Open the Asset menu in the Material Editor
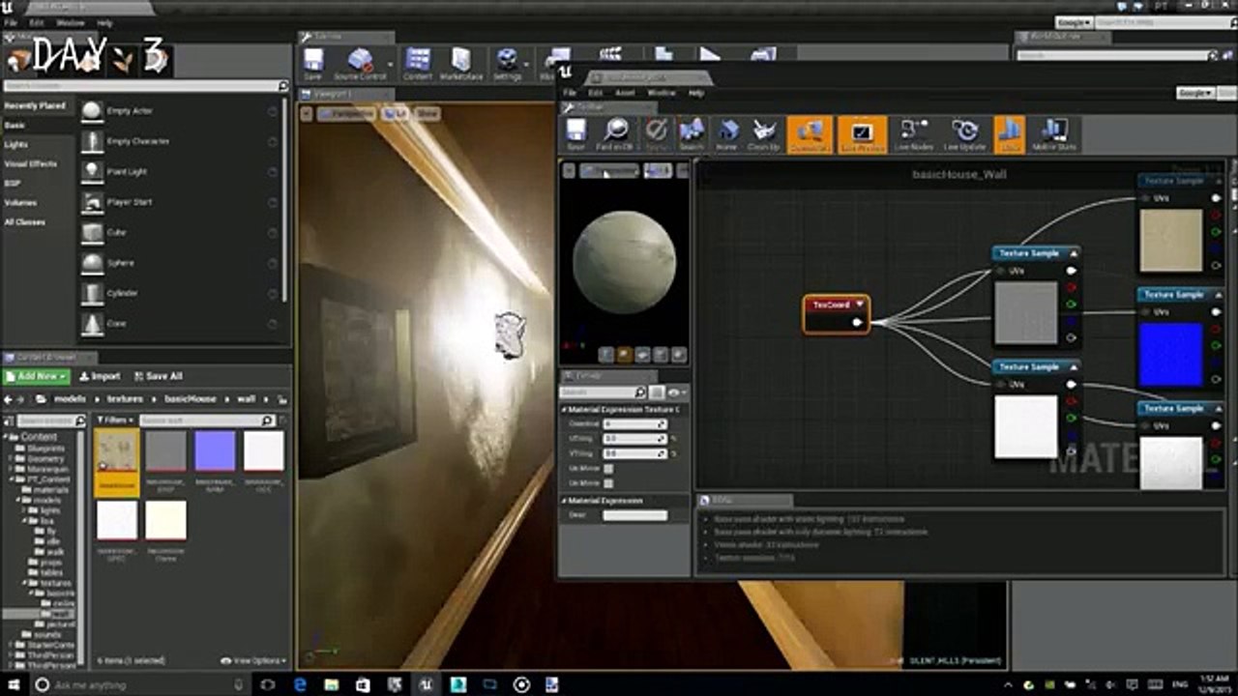The image size is (1238, 696). [625, 93]
